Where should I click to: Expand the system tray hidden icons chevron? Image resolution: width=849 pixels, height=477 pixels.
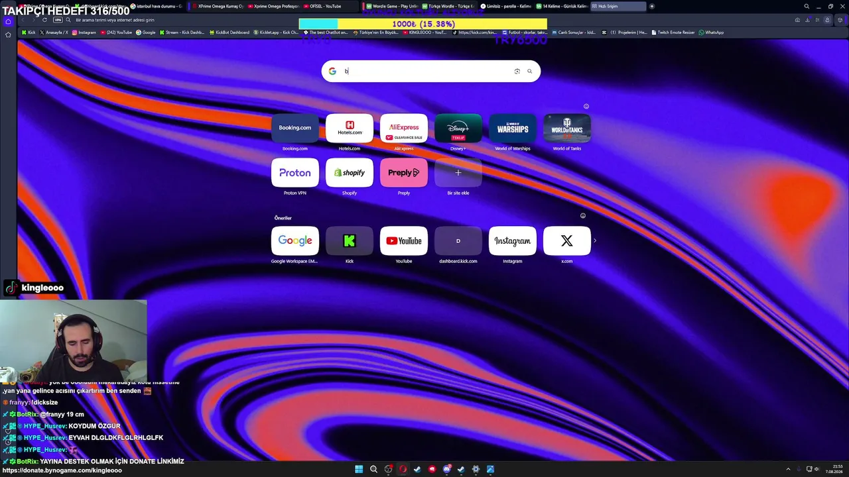pyautogui.click(x=788, y=469)
